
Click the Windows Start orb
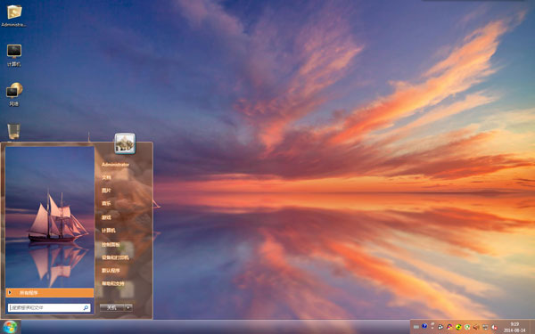click(x=10, y=327)
